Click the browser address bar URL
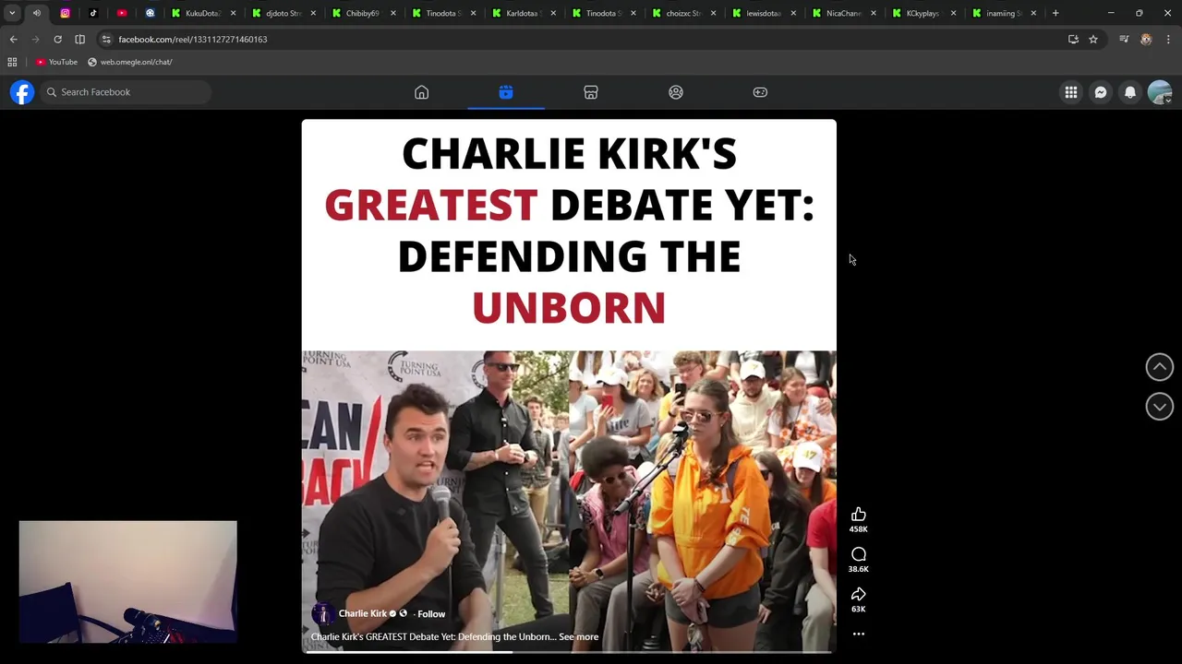This screenshot has height=664, width=1182. 193,40
